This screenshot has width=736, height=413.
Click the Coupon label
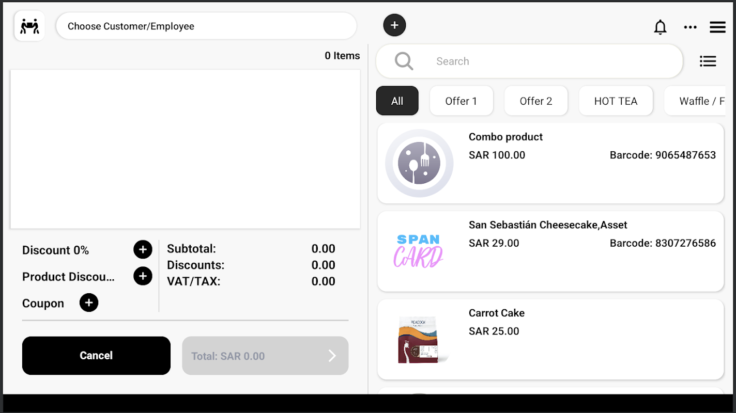click(x=43, y=304)
